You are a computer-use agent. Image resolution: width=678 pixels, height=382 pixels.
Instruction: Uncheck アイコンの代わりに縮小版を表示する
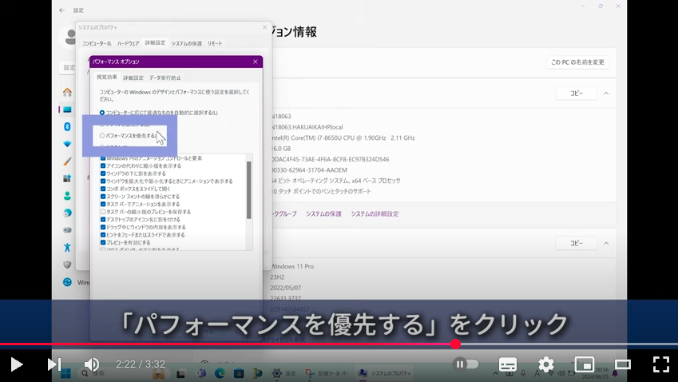click(x=103, y=165)
